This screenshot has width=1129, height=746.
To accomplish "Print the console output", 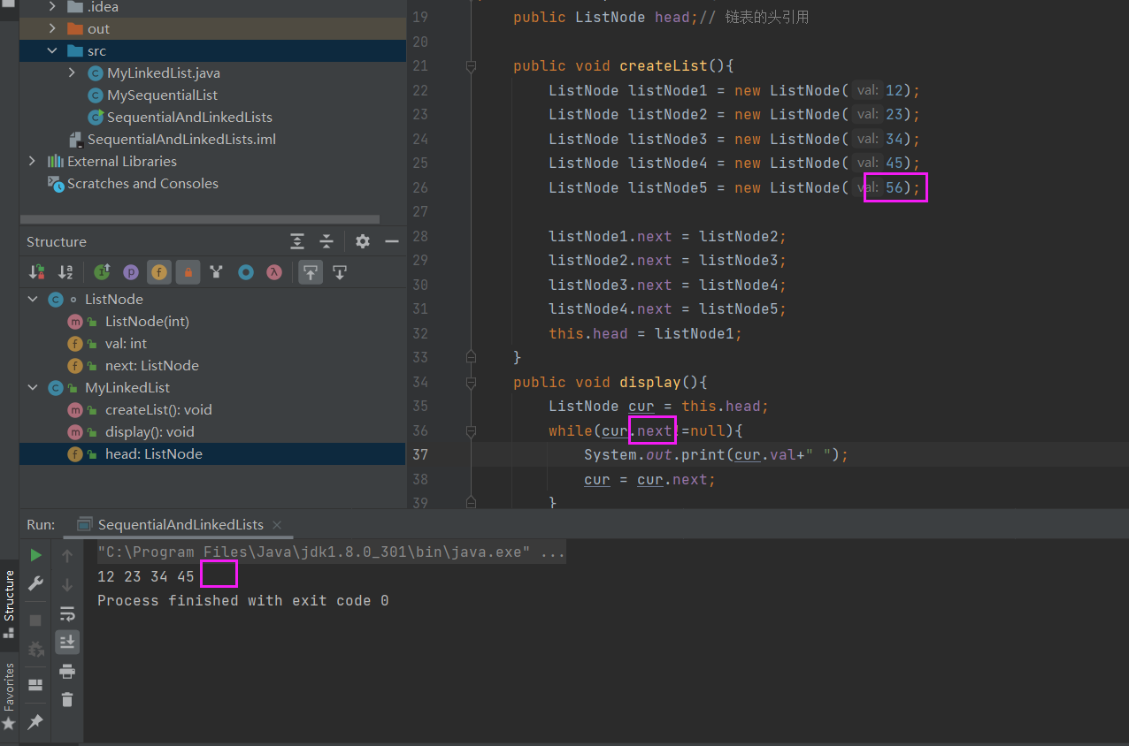I will [67, 671].
